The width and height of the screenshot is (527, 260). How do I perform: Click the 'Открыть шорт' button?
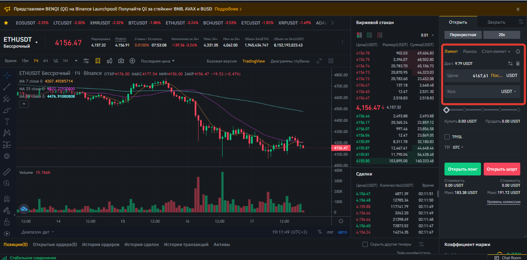pyautogui.click(x=502, y=169)
